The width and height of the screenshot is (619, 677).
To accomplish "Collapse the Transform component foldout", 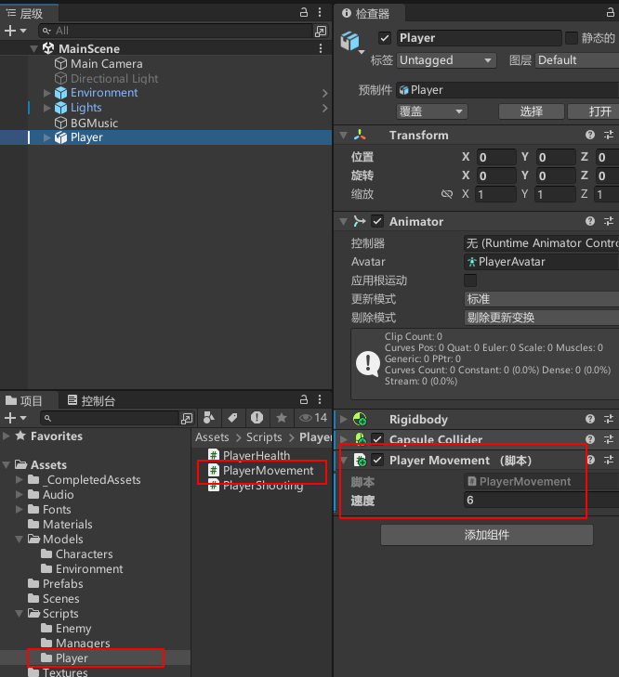I will 344,136.
